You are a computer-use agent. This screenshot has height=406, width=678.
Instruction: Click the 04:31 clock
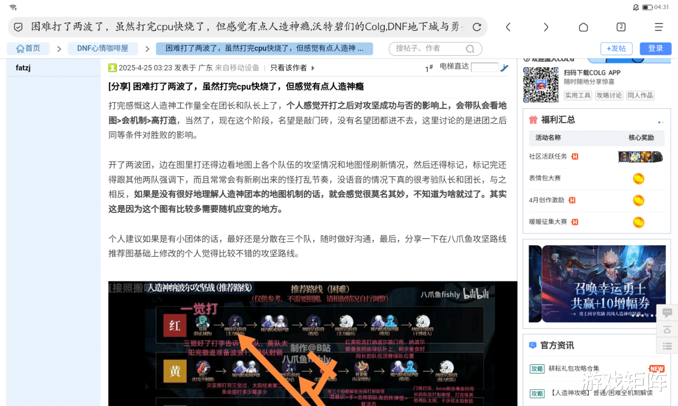[661, 7]
